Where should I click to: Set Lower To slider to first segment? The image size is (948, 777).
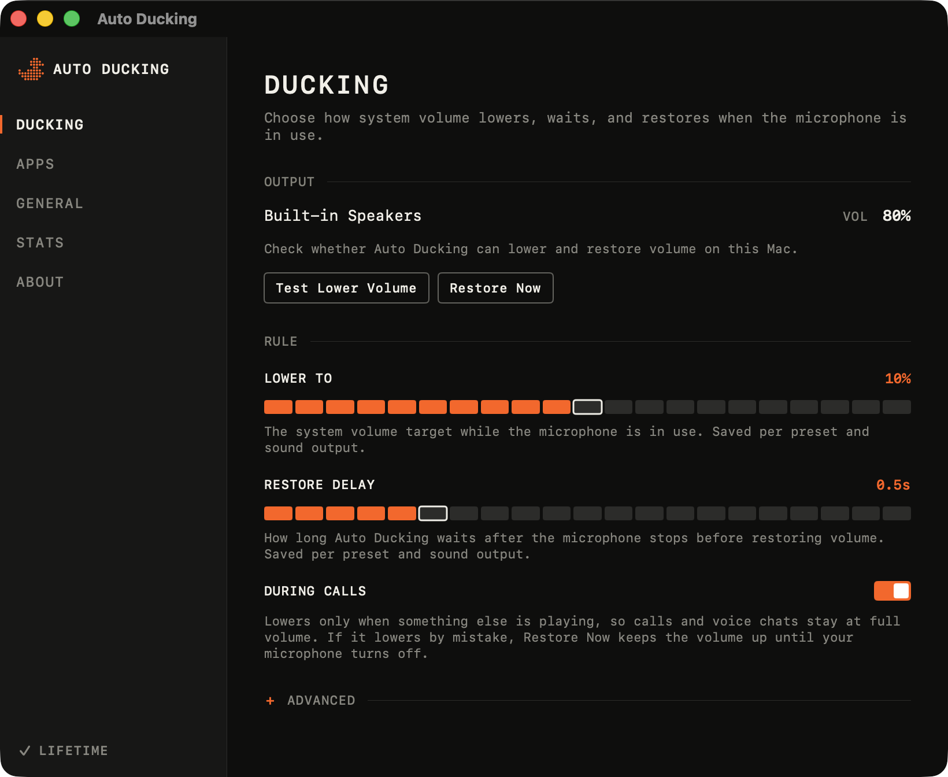[x=278, y=407]
